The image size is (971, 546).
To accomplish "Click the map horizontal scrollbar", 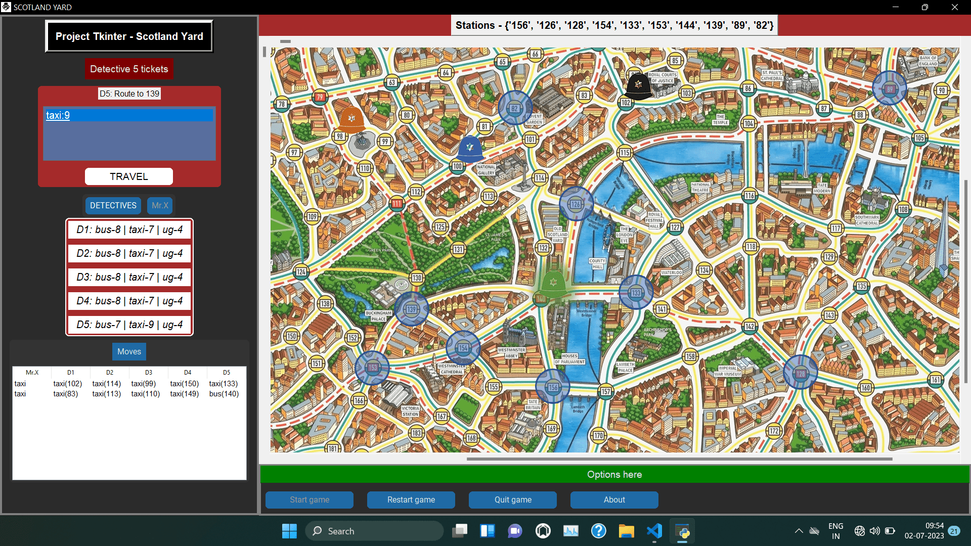I will click(679, 459).
